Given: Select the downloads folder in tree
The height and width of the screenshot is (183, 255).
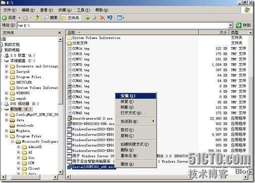Looking at the screenshot, I should [x=22, y=126].
